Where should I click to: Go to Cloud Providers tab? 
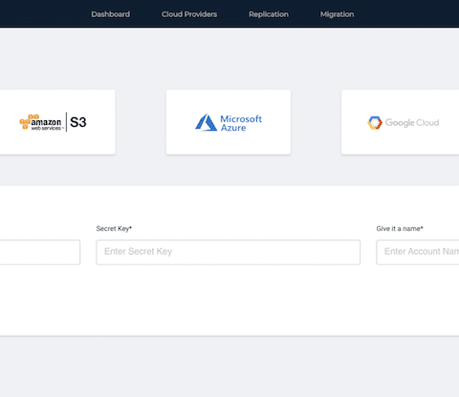coord(189,14)
